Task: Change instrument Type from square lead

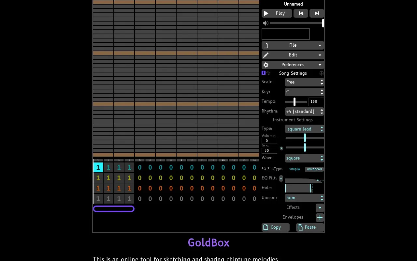Action: click(305, 129)
